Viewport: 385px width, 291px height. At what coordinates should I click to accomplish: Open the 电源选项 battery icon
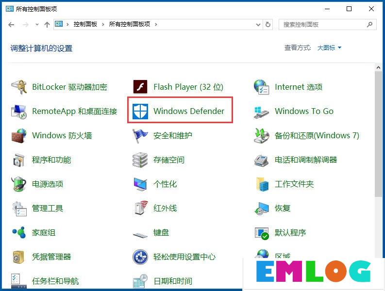(19, 184)
